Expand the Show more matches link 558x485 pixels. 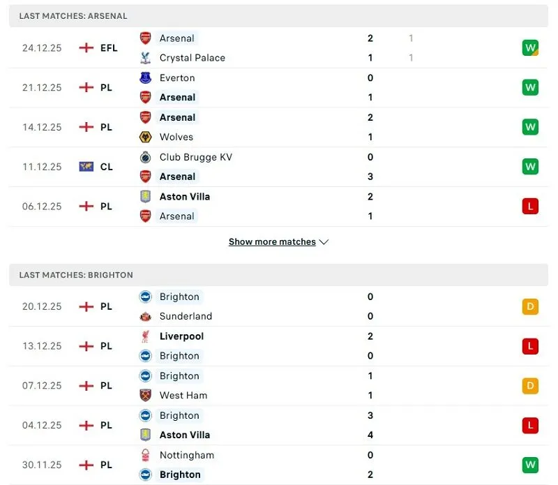click(272, 242)
